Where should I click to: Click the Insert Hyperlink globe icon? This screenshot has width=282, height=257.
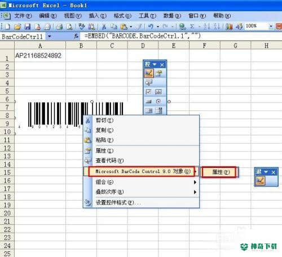(x=182, y=26)
